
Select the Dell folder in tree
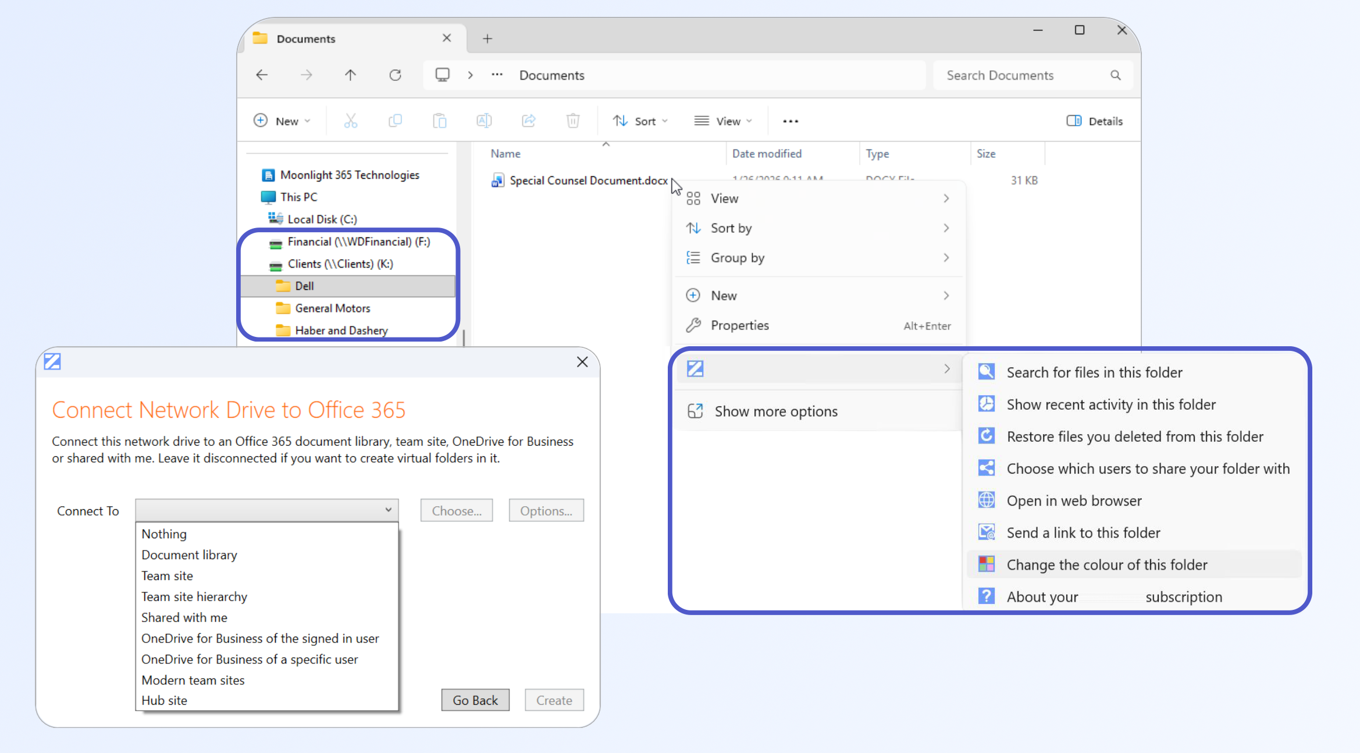[348, 286]
